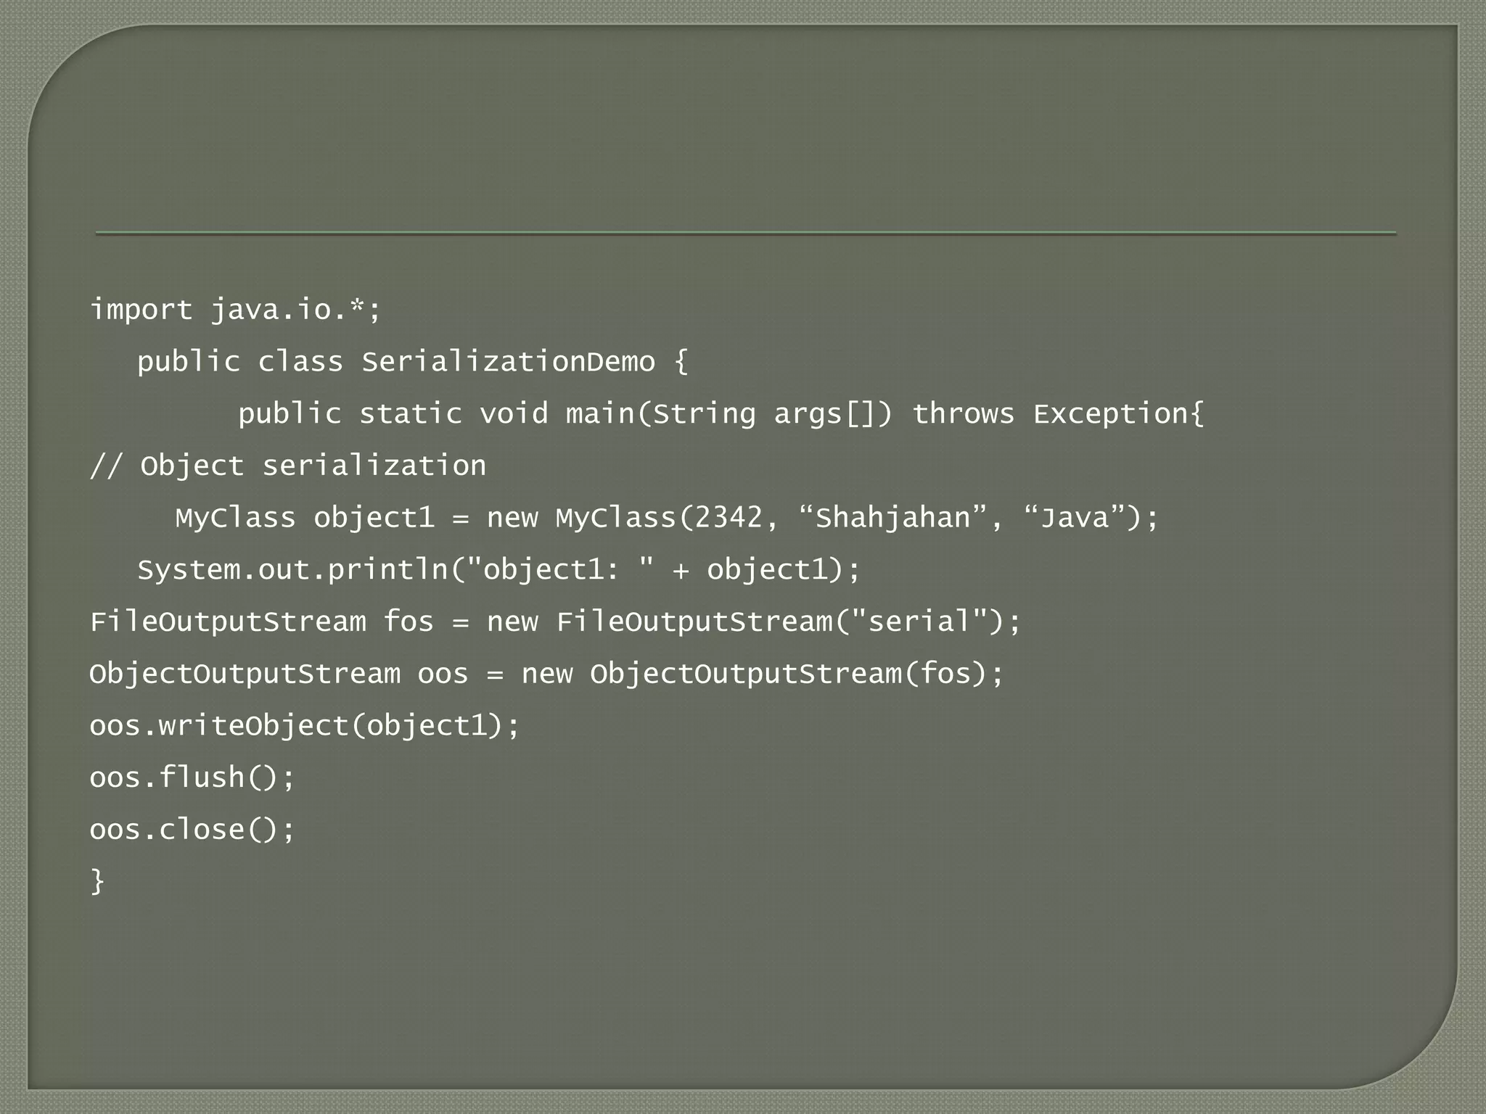Click 'new ObjectOutputStream(fos);' expression
Viewport: 1486px width, 1114px height.
point(763,674)
